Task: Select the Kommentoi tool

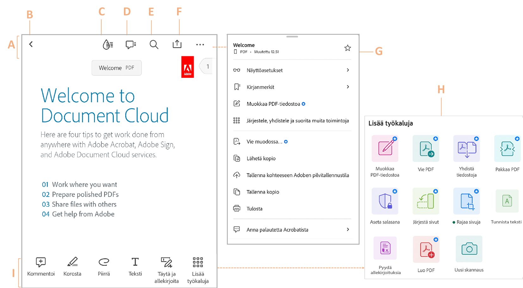Action: pos(40,266)
